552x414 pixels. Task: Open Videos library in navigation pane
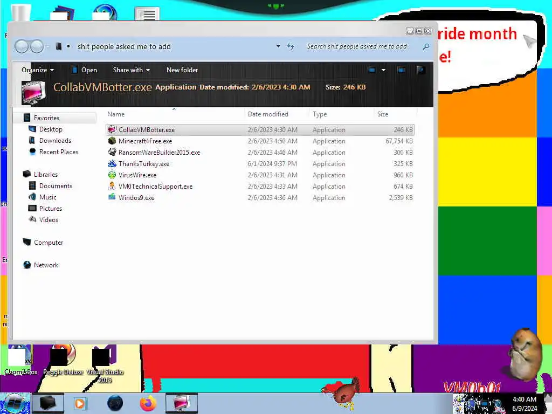[x=49, y=220]
